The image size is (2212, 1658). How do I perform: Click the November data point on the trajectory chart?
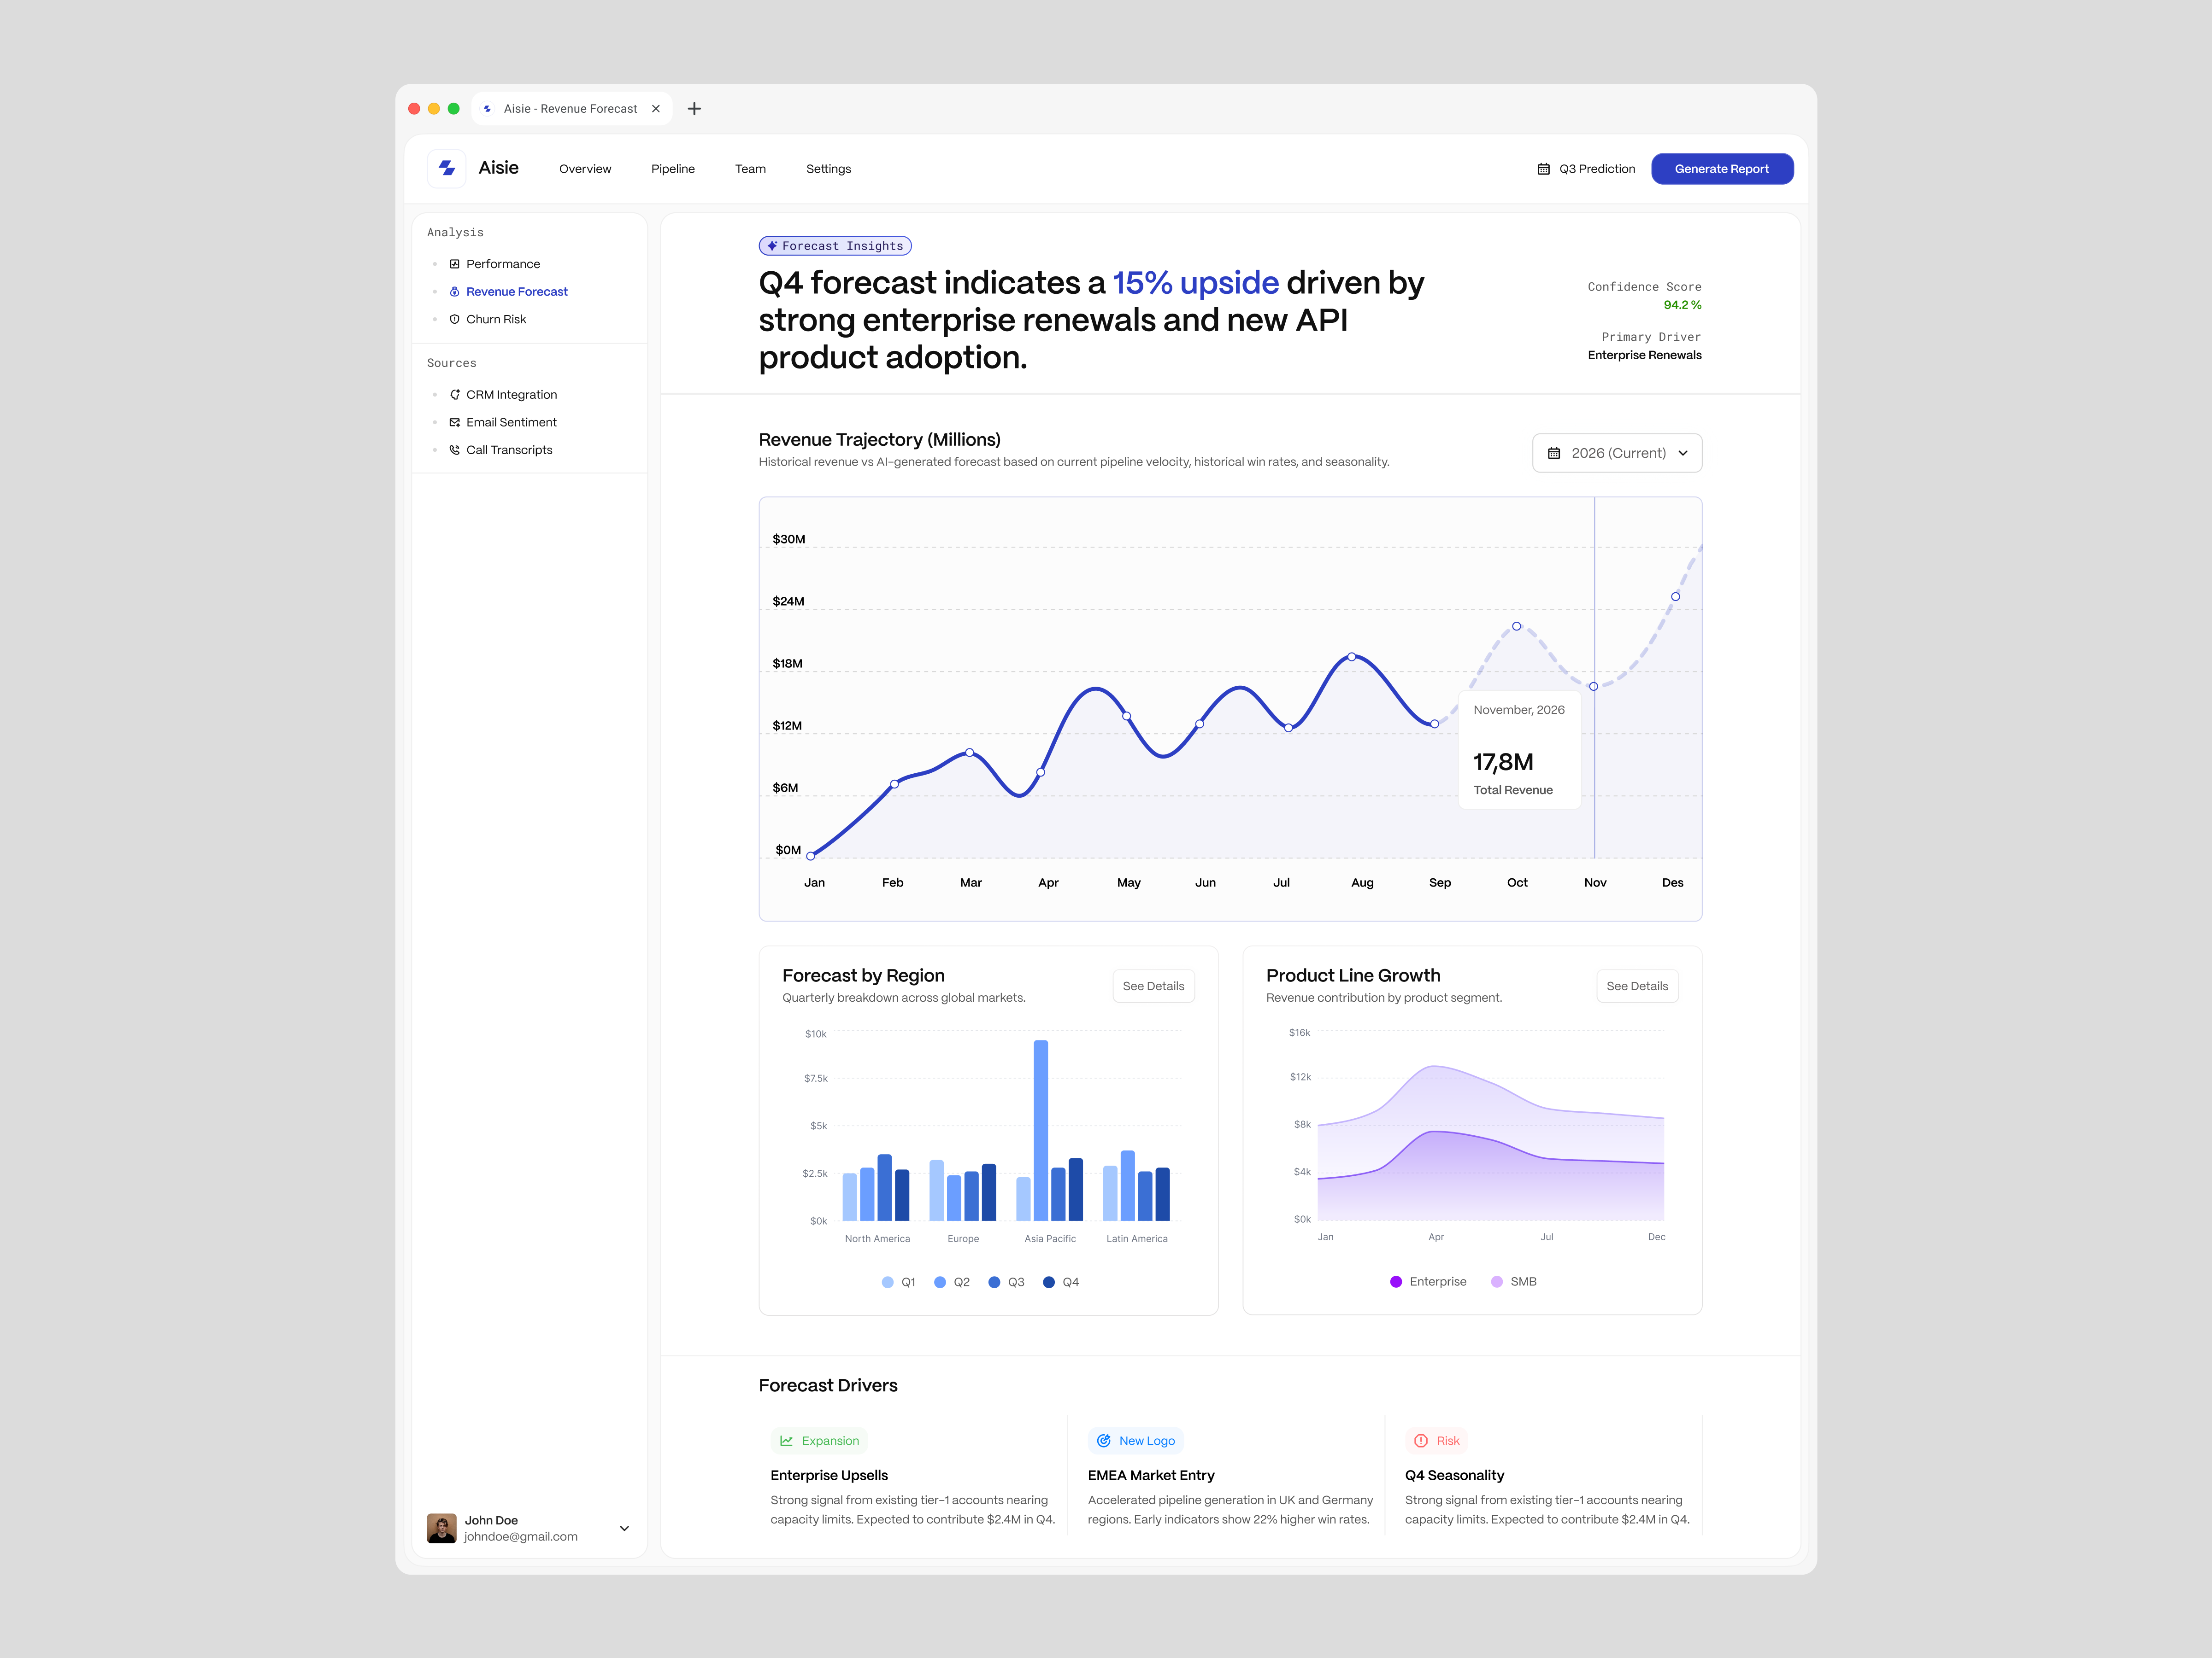tap(1593, 687)
